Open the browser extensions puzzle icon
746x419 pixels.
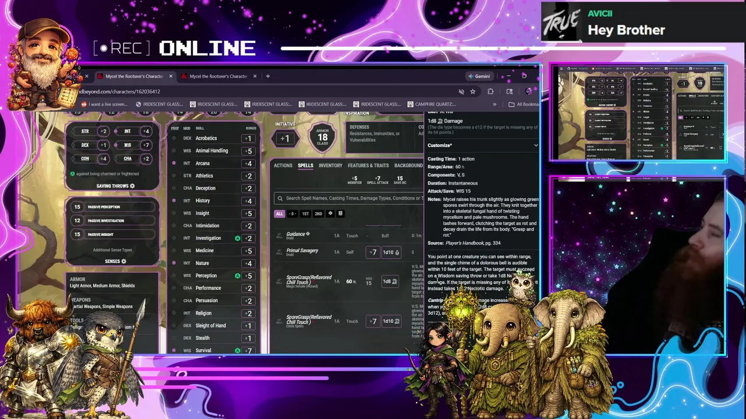click(x=490, y=91)
